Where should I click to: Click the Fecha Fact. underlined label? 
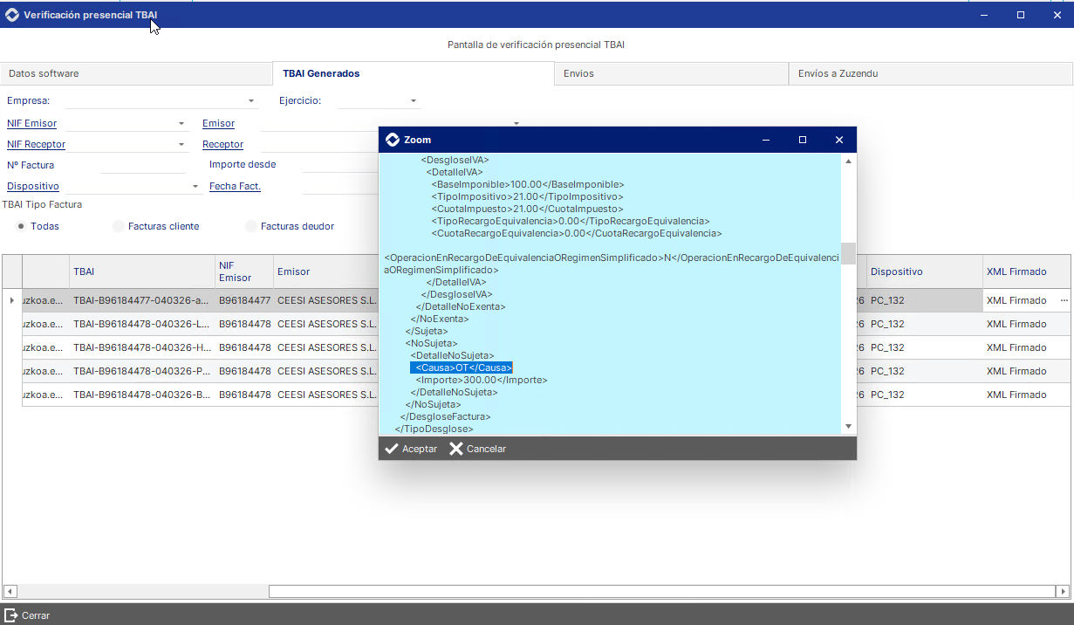[x=235, y=187]
